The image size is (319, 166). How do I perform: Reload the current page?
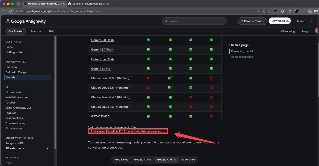pyautogui.click(x=11, y=11)
